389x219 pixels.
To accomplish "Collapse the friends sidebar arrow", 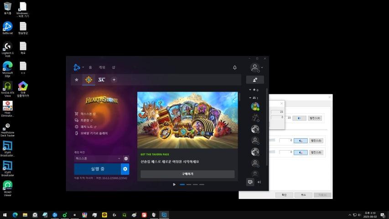I will click(259, 182).
